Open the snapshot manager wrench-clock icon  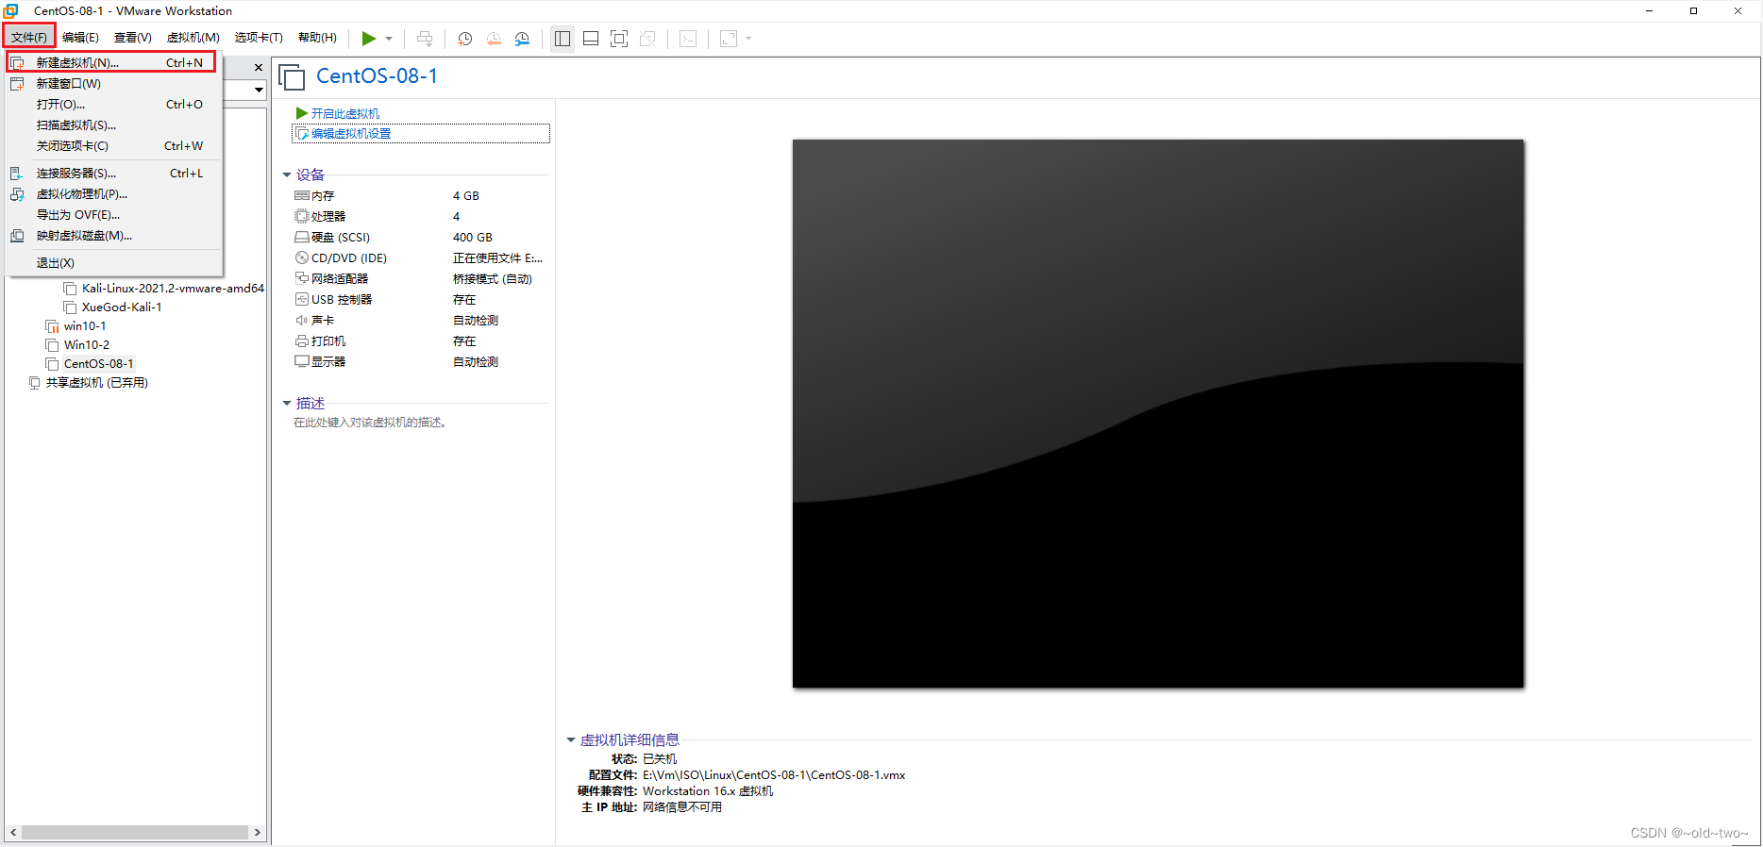(522, 39)
